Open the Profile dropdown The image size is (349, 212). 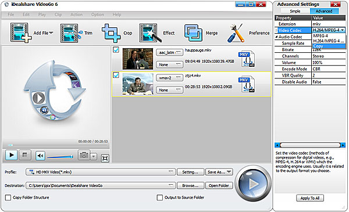coord(101,172)
